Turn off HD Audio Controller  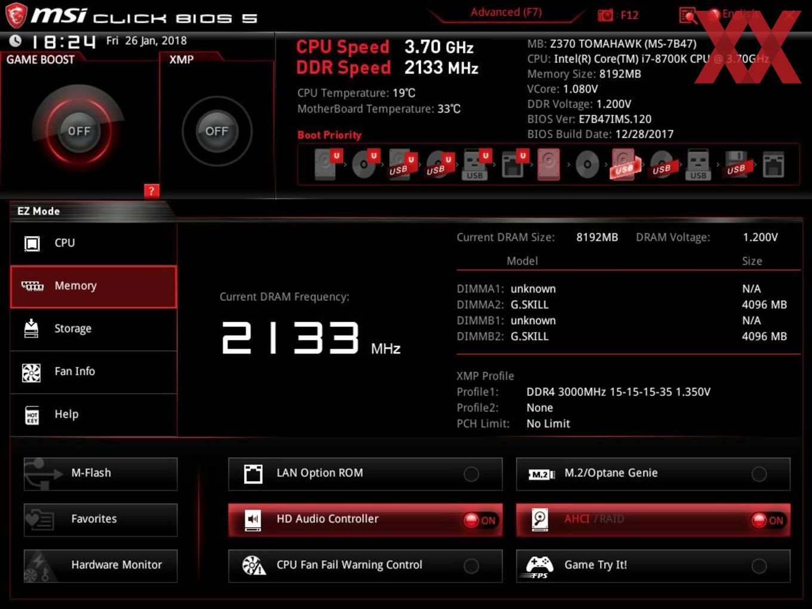[365, 520]
